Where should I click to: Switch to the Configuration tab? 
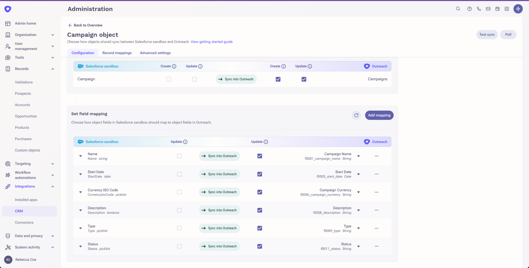(83, 53)
